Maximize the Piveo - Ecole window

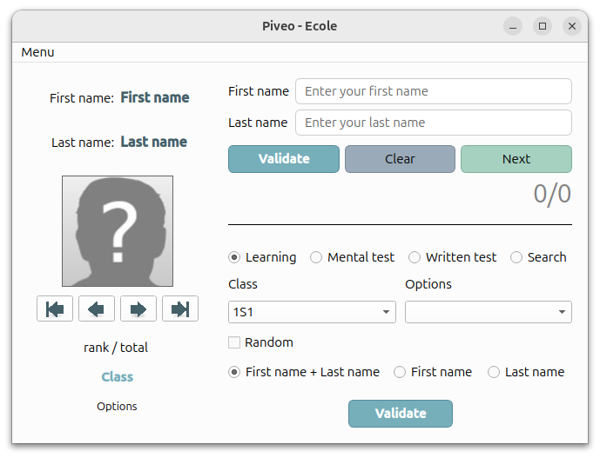(x=543, y=26)
